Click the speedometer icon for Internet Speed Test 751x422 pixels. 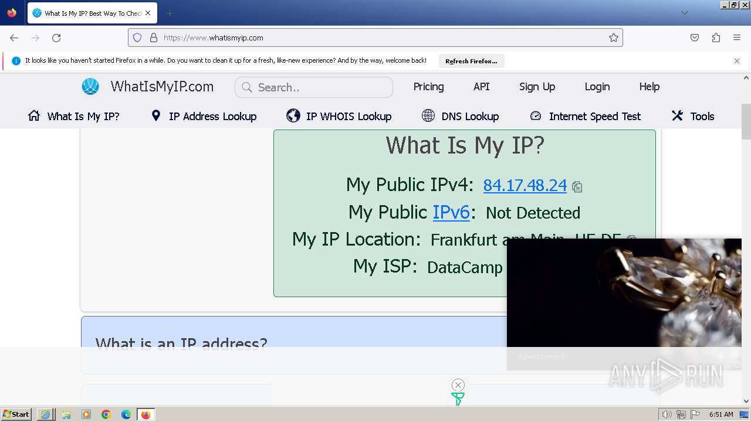click(535, 115)
